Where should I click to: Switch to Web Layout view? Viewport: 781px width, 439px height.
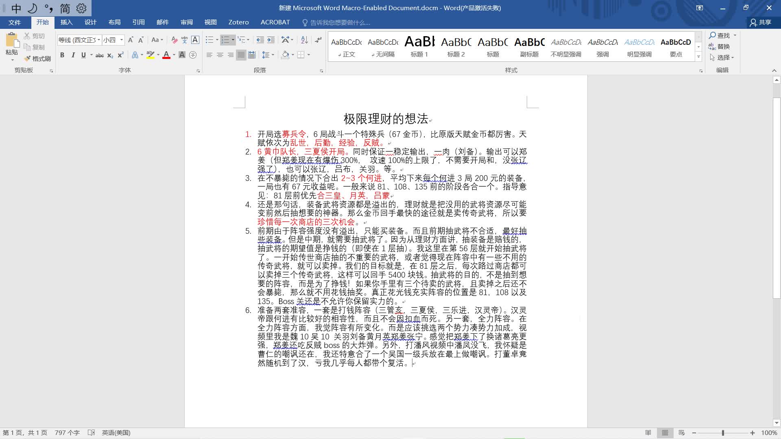pyautogui.click(x=682, y=432)
